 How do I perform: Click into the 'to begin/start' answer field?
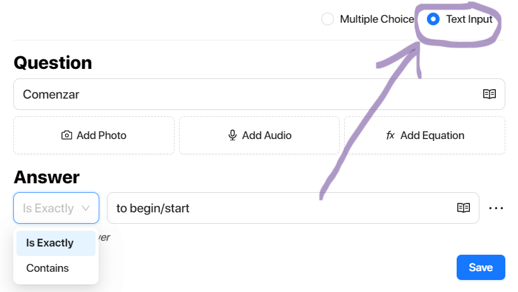[293, 208]
